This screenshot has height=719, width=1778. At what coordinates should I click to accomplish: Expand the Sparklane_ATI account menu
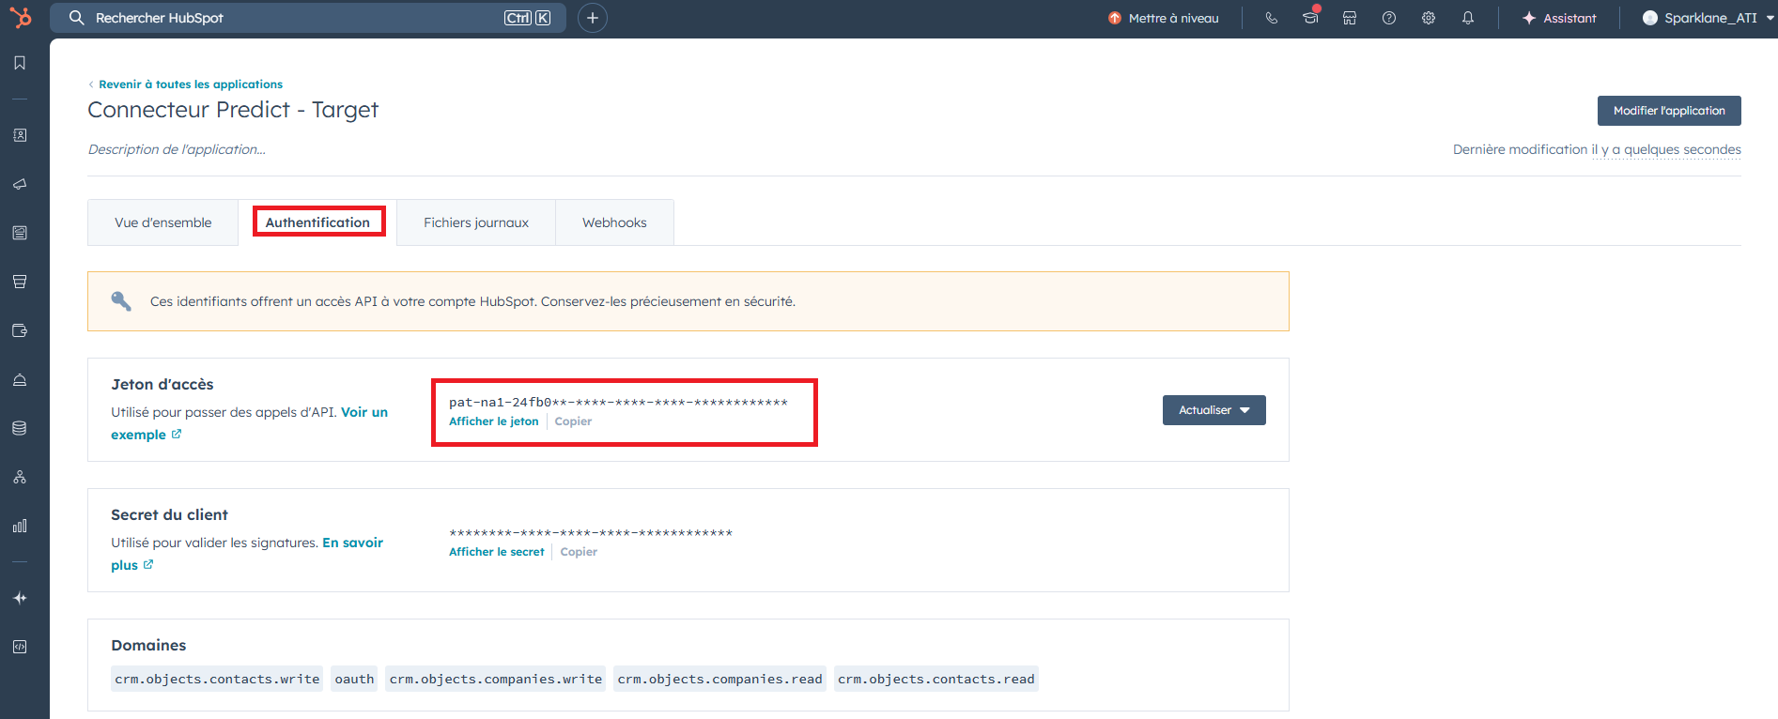(x=1708, y=18)
